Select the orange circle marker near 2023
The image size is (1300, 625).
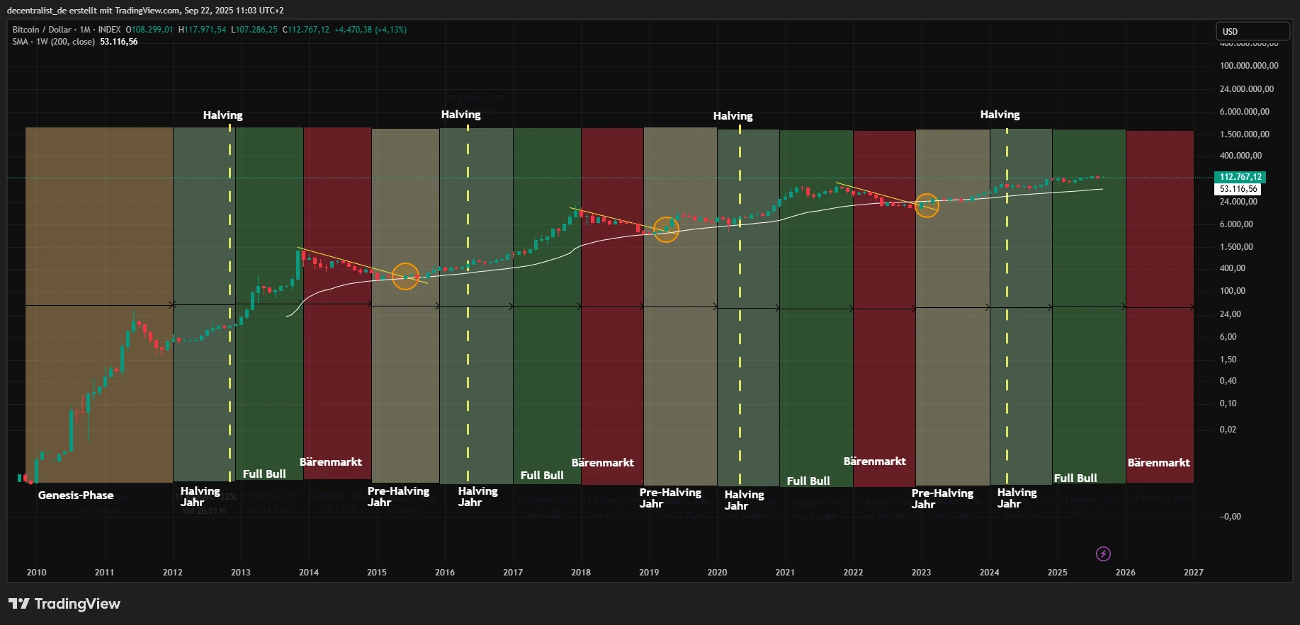(927, 206)
